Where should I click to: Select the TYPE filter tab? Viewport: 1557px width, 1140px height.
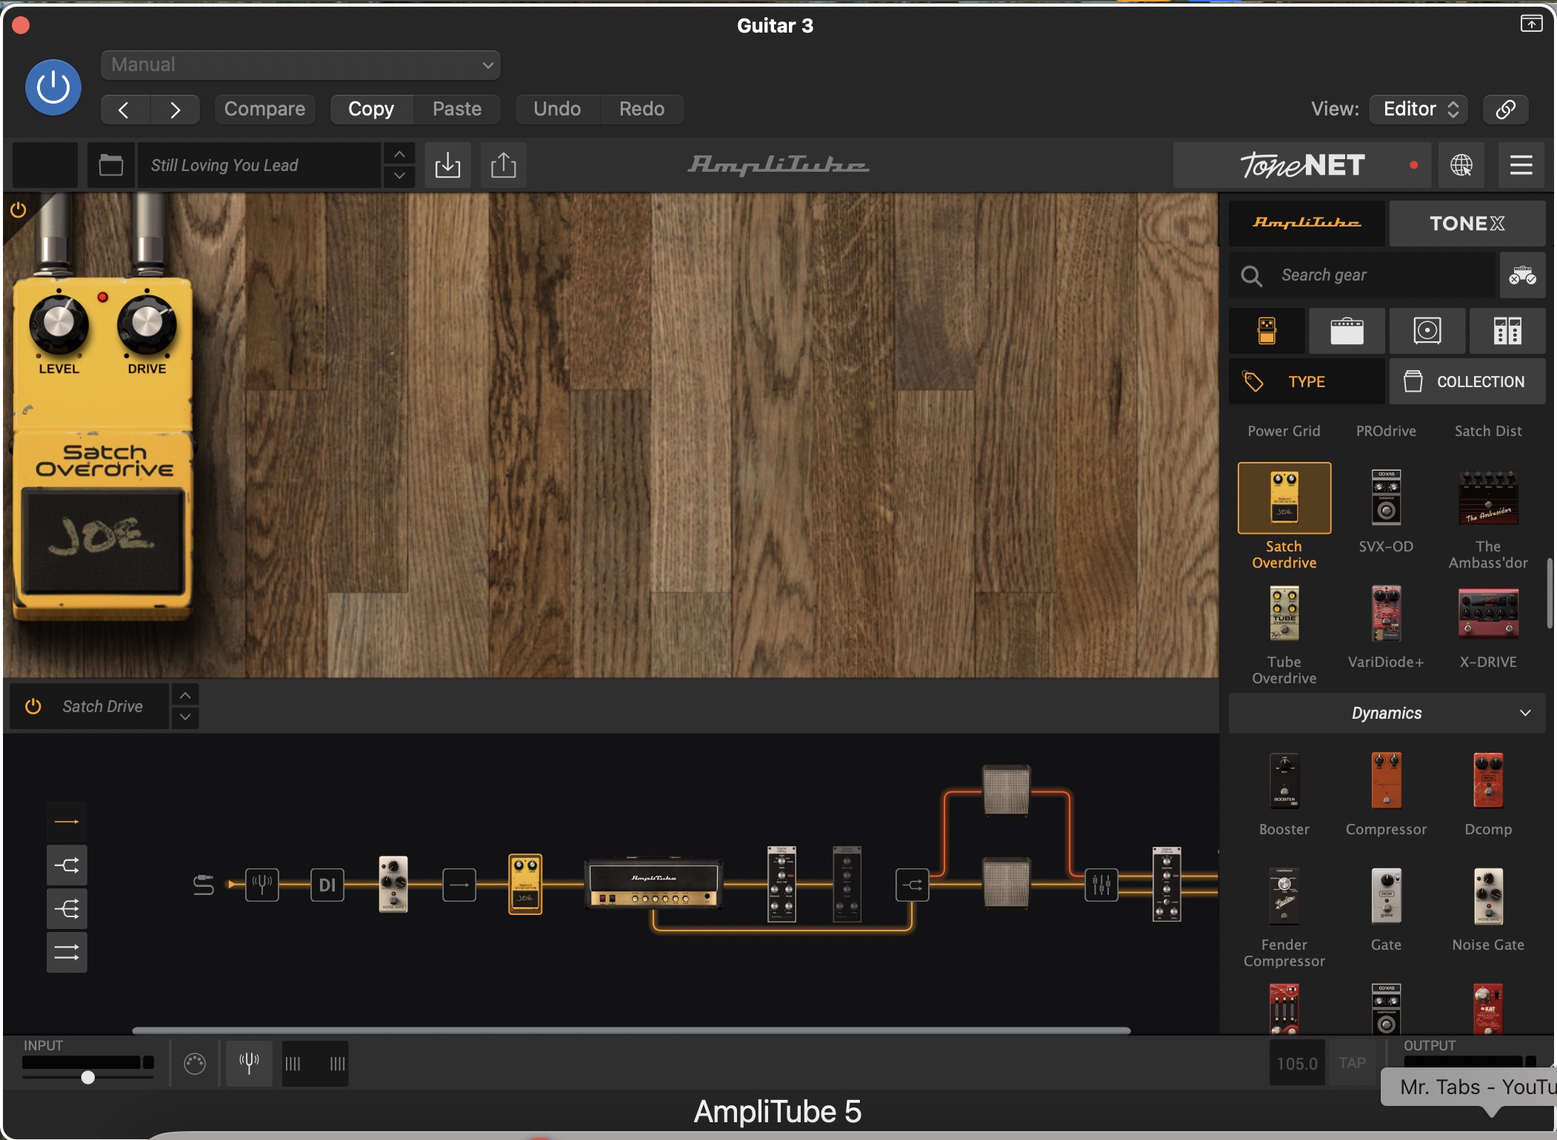(x=1307, y=382)
